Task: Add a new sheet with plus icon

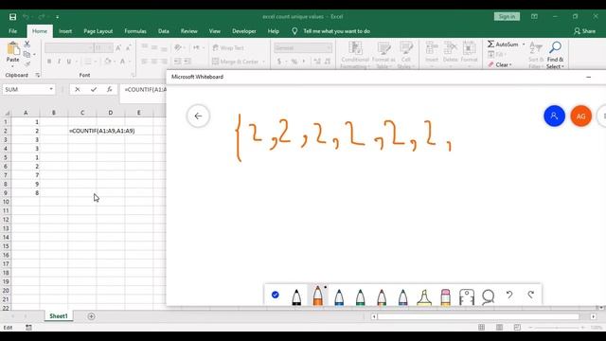Action: 91,316
